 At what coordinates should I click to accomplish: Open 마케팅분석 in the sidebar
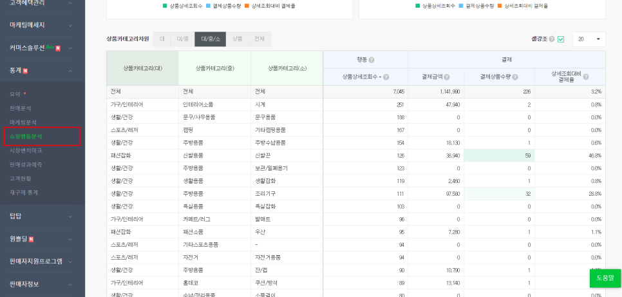[23, 122]
